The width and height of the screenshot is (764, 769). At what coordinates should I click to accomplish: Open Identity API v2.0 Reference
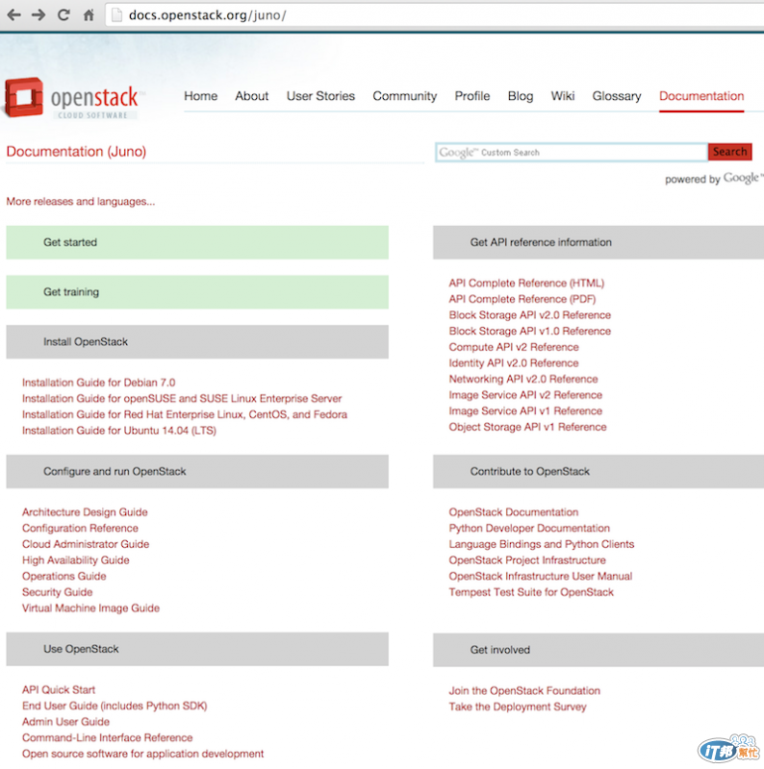pos(514,363)
